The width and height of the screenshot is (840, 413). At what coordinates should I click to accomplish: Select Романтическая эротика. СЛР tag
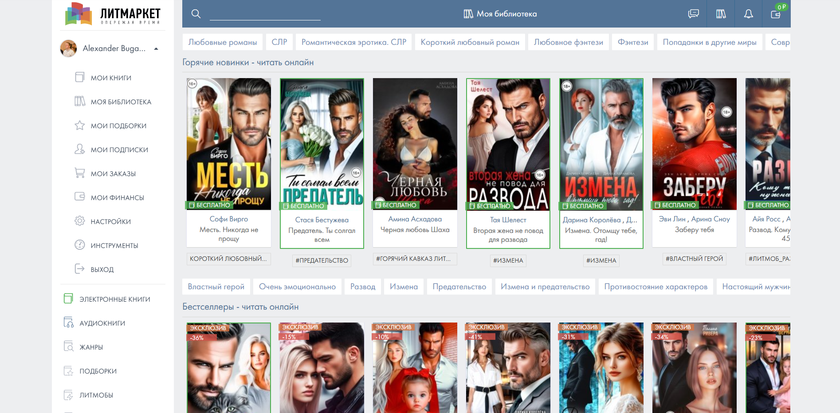[x=354, y=42]
